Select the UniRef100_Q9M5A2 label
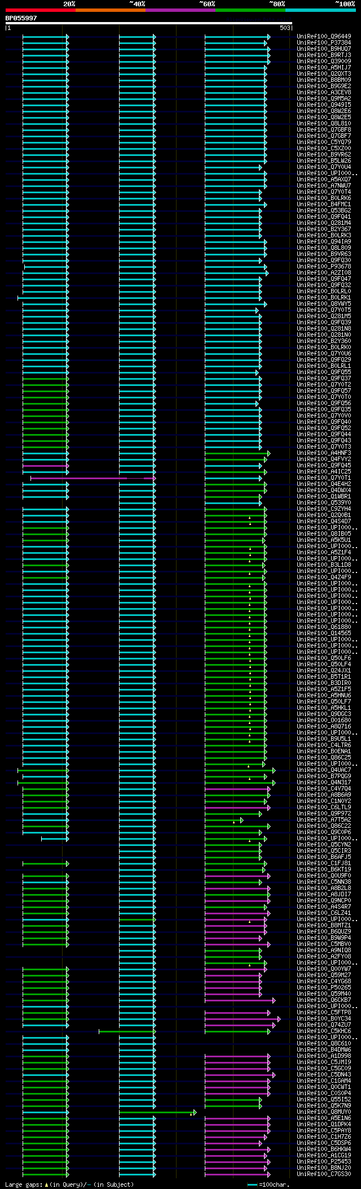Screen dimensions: 361x1189 click(324, 99)
